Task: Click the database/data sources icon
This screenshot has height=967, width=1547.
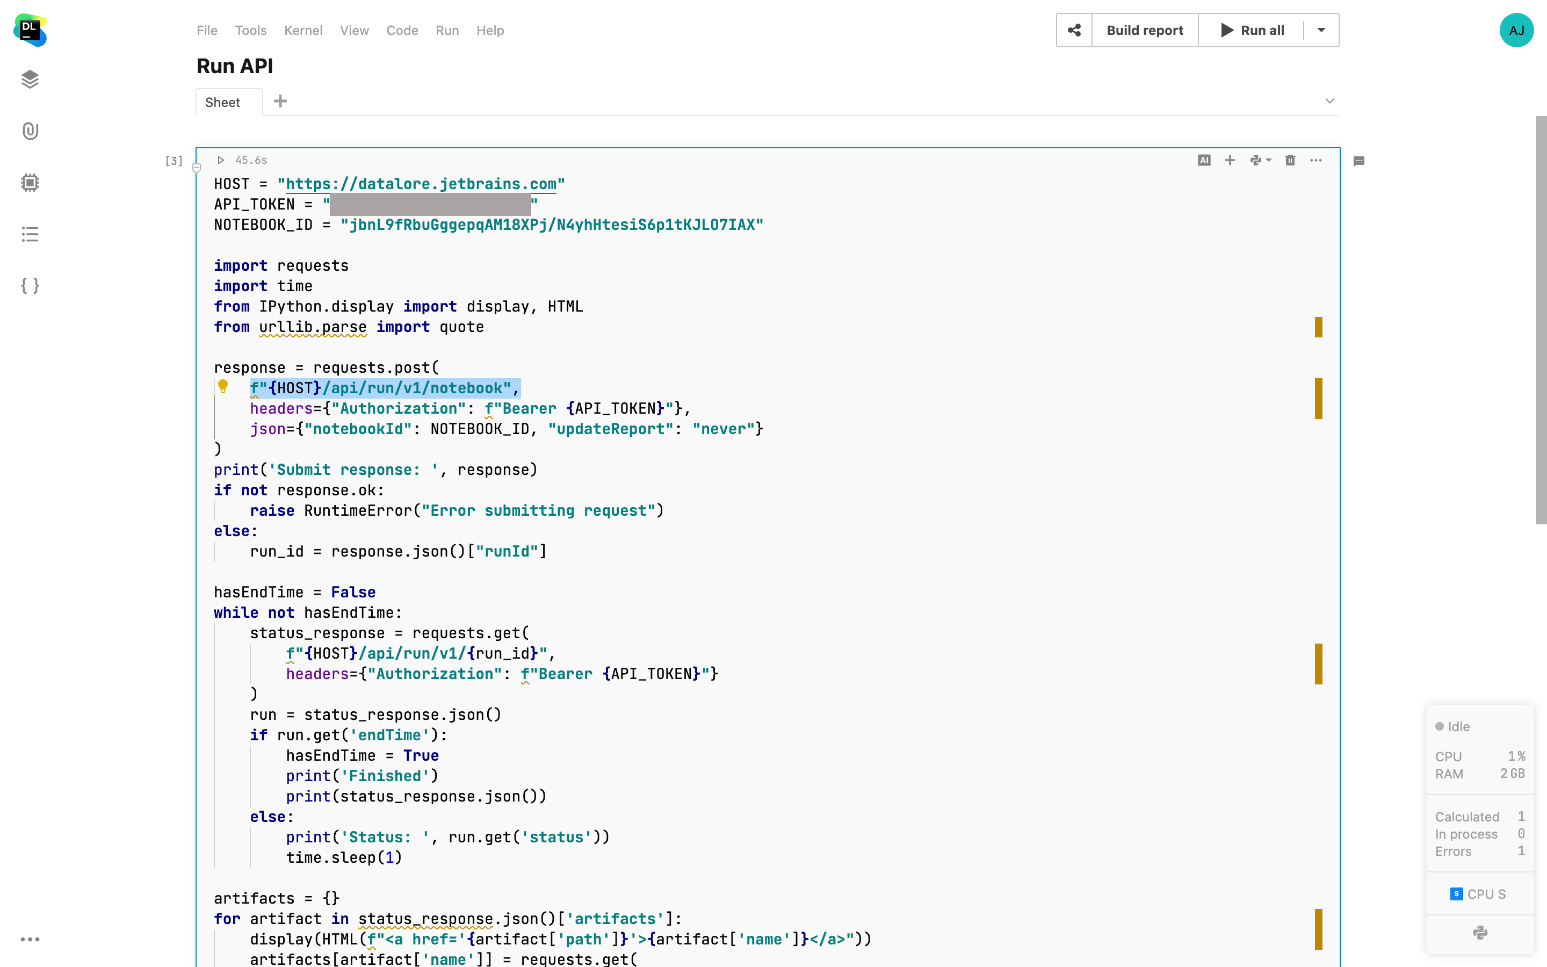Action: pyautogui.click(x=30, y=79)
